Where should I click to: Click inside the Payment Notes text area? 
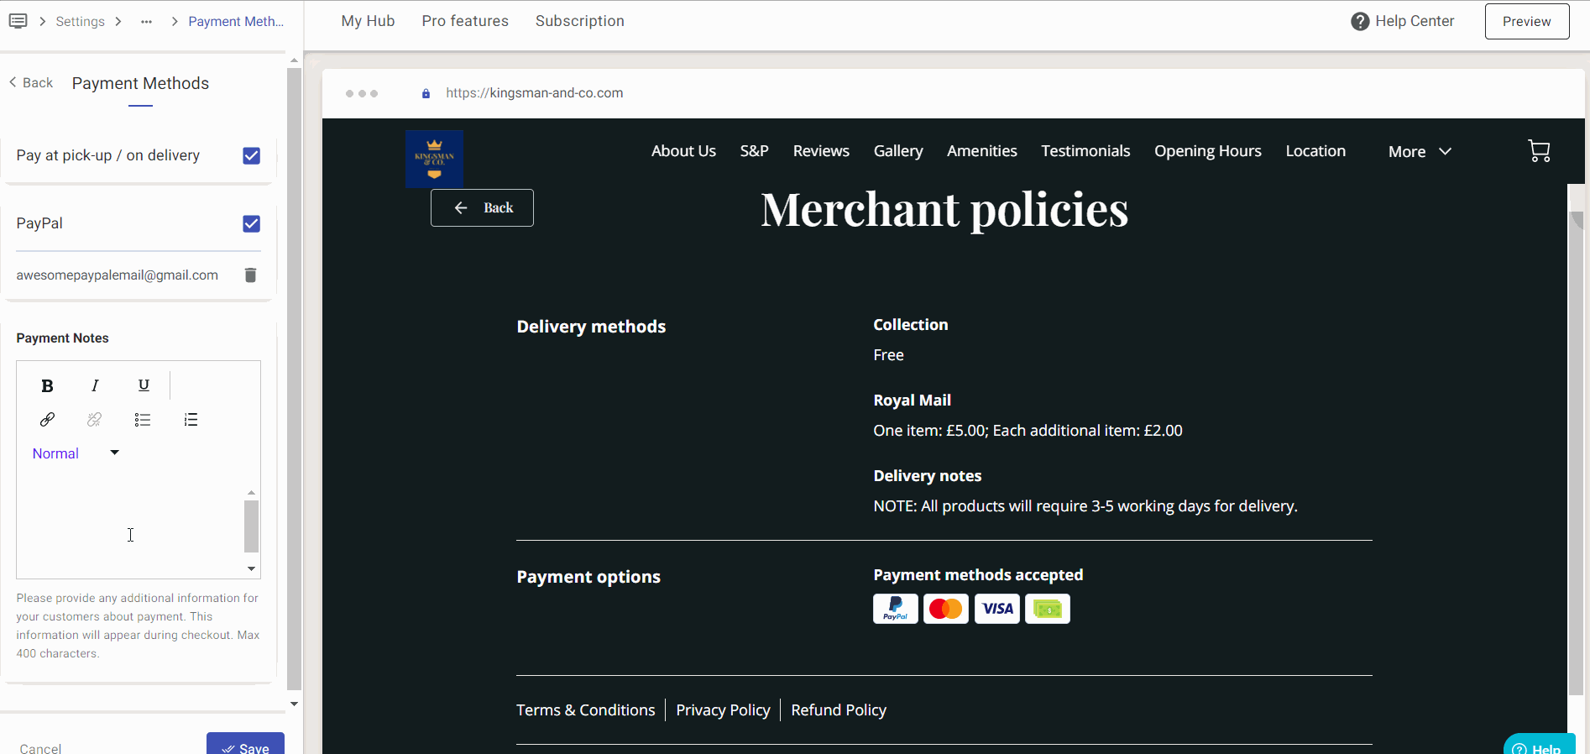coord(130,529)
